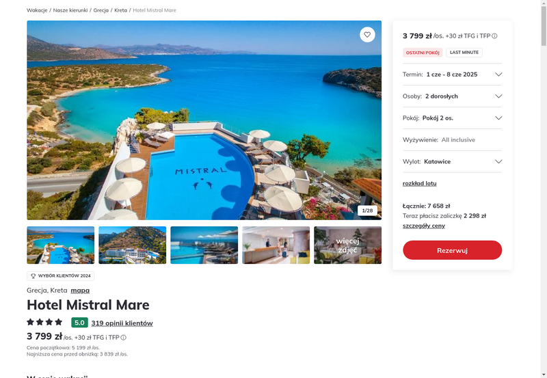
Task: Open szczegóły ceny price details link
Action: pos(423,226)
